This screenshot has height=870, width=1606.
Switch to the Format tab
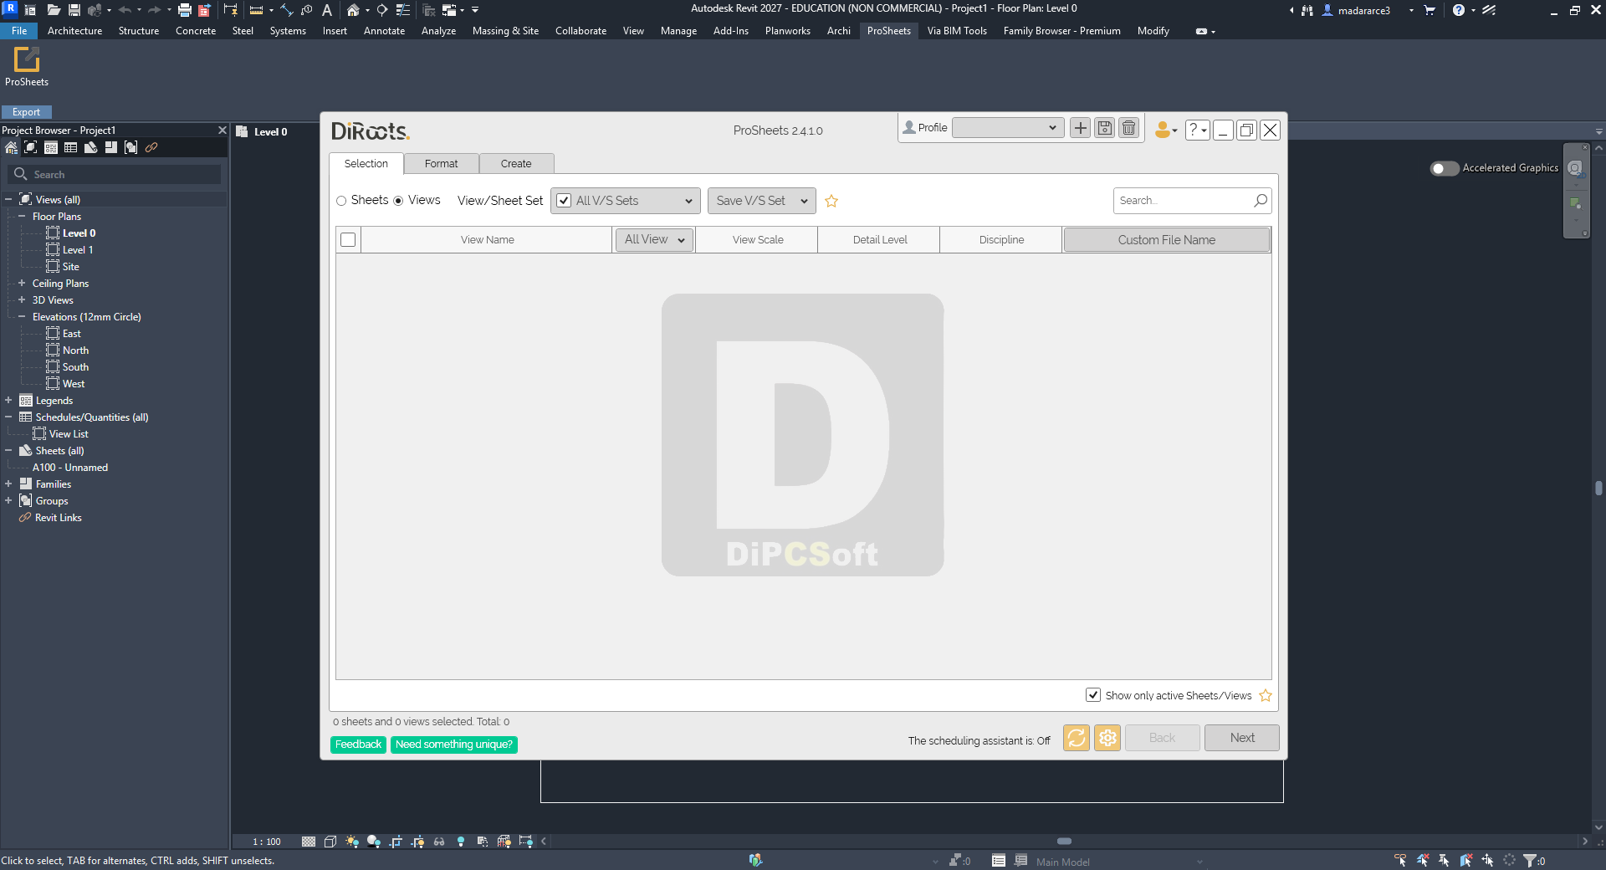click(x=441, y=163)
